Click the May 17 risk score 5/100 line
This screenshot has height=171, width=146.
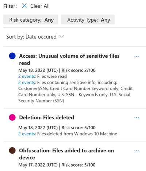pos(57,165)
